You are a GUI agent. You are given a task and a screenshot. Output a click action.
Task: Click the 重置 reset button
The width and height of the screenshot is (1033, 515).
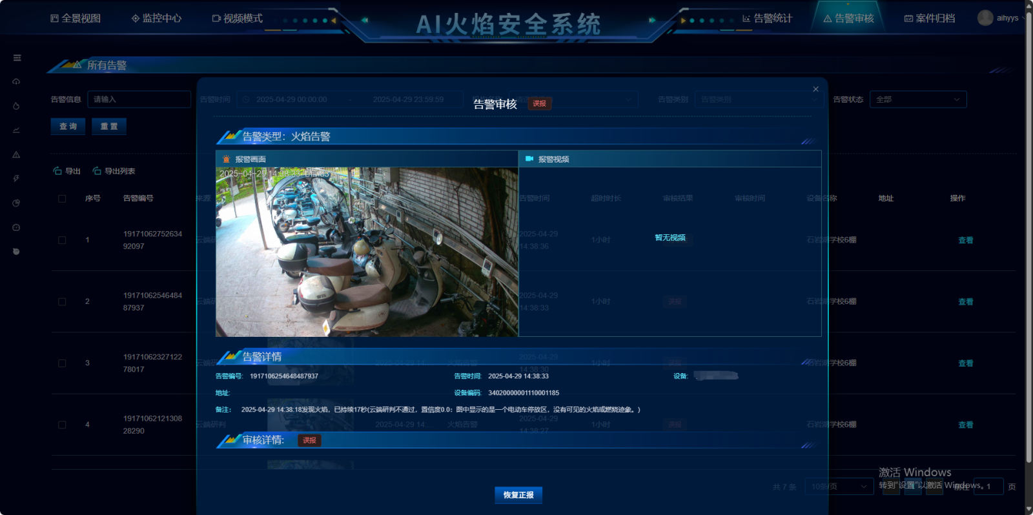[x=109, y=126]
